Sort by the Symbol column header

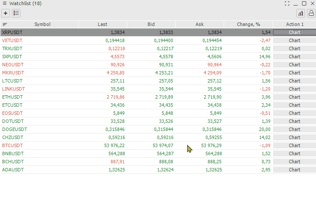coord(42,24)
